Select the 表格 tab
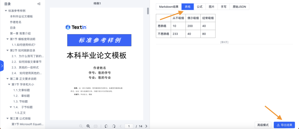This screenshot has width=299, height=129. [188, 7]
